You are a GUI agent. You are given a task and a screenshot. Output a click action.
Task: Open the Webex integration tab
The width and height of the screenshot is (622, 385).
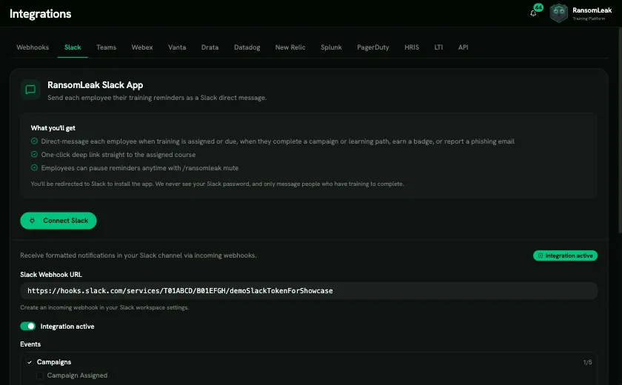[x=142, y=47]
